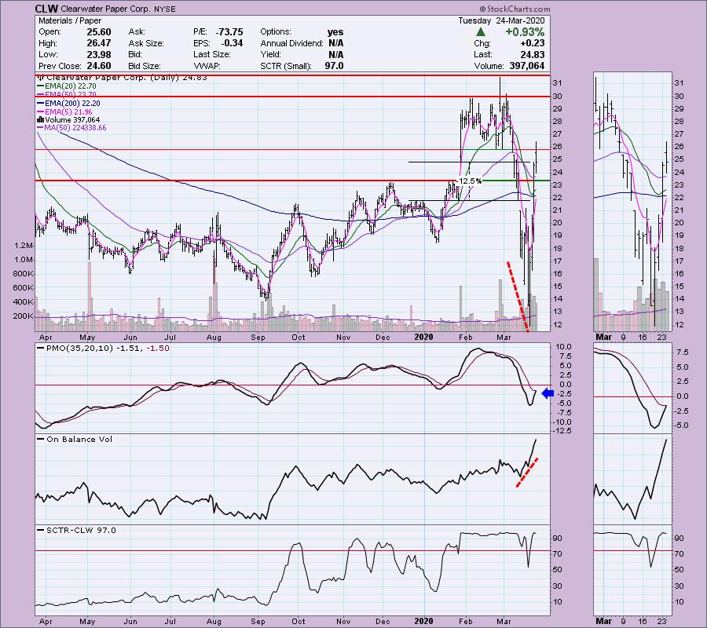
Task: Click the 1.2M volume axis label
Action: coord(24,246)
